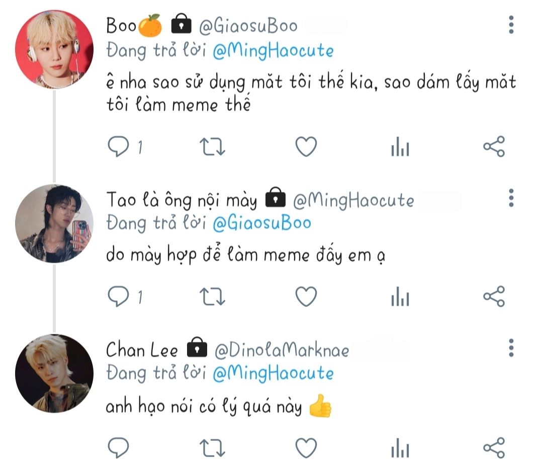View analytics for the @GiaosuBoo tweet
Screen dimensions: 543x463
(x=400, y=148)
